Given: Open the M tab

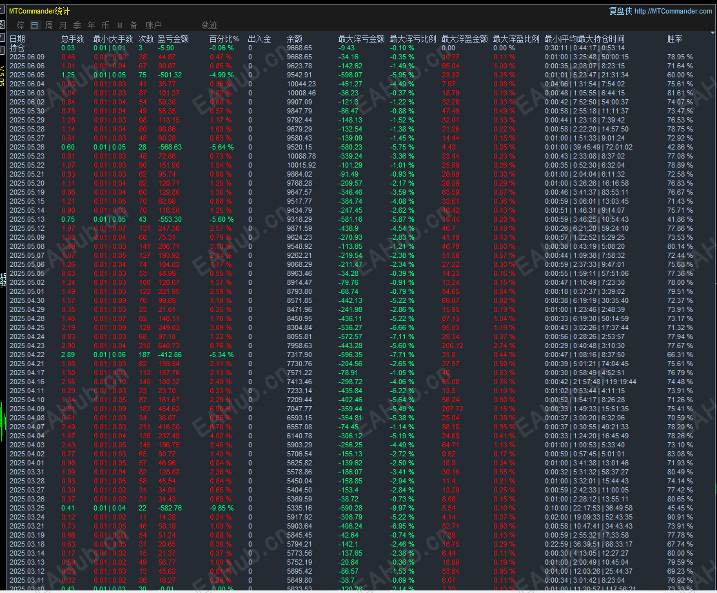Looking at the screenshot, I should [x=120, y=25].
